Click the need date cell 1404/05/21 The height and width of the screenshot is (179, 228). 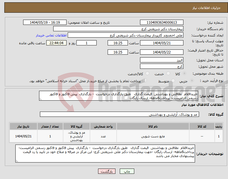pyautogui.click(x=23, y=136)
